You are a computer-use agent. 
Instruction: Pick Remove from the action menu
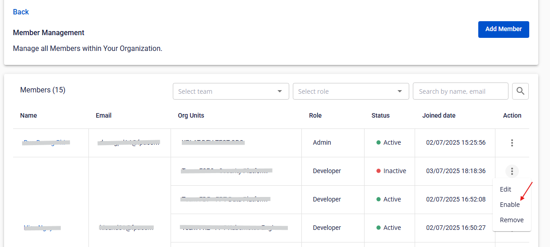click(x=511, y=220)
